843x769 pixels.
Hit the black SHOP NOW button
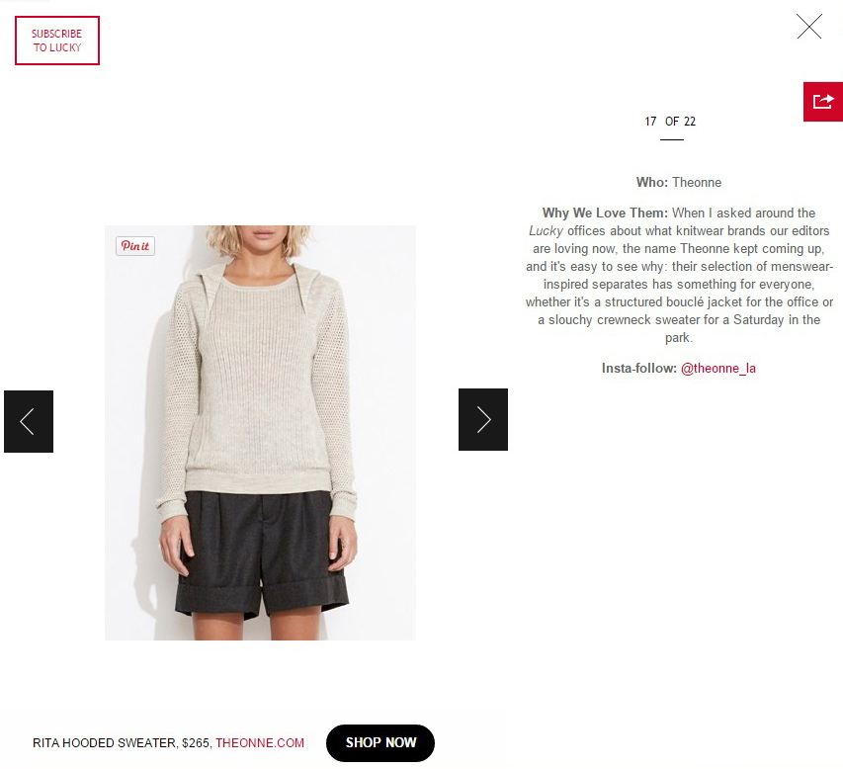tap(380, 742)
